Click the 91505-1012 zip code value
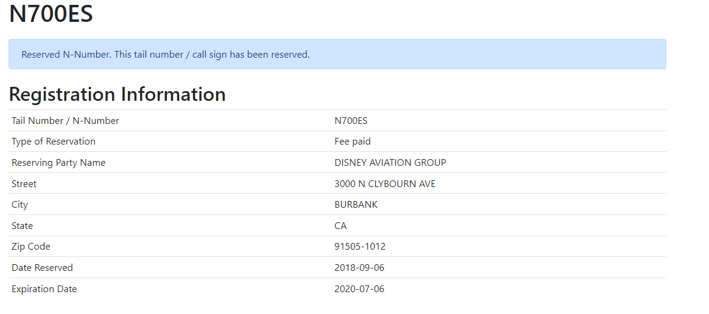Viewport: 709px width, 314px height. point(360,247)
